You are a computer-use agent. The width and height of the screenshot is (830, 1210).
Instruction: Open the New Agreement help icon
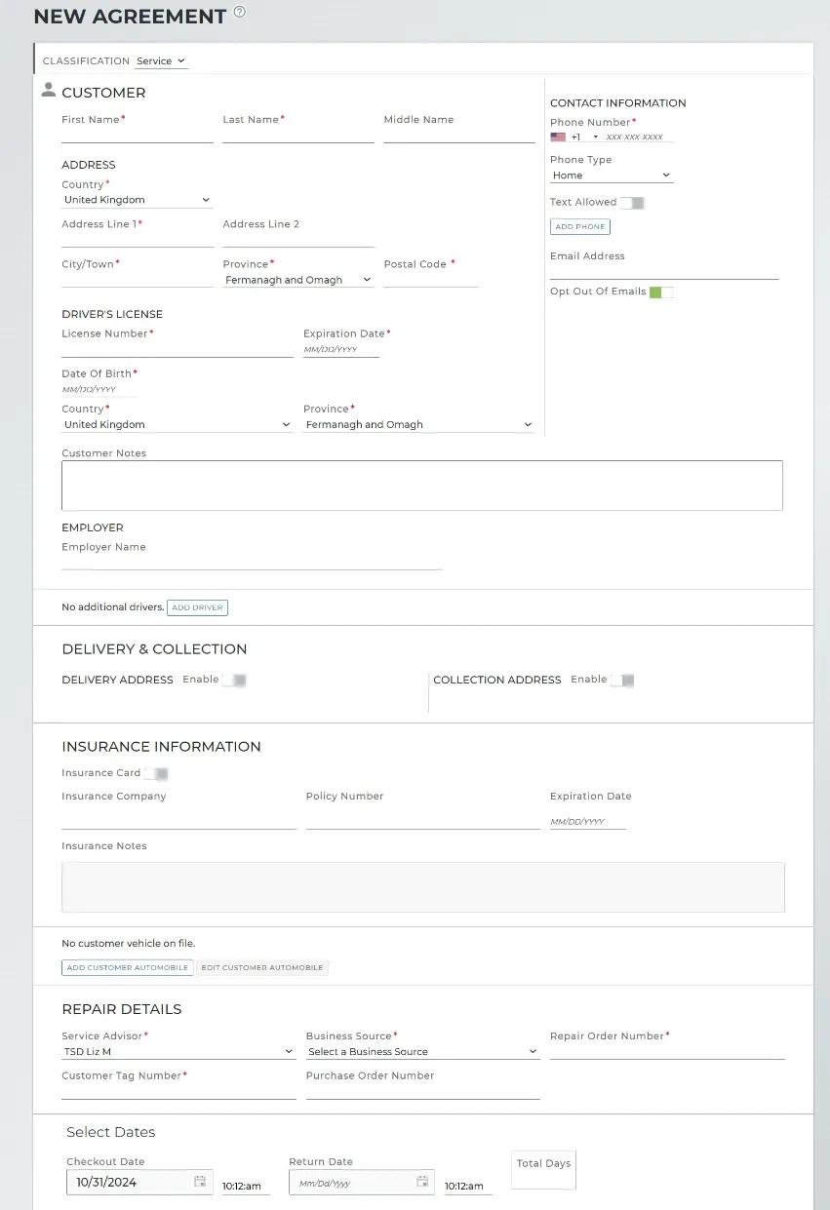[240, 13]
